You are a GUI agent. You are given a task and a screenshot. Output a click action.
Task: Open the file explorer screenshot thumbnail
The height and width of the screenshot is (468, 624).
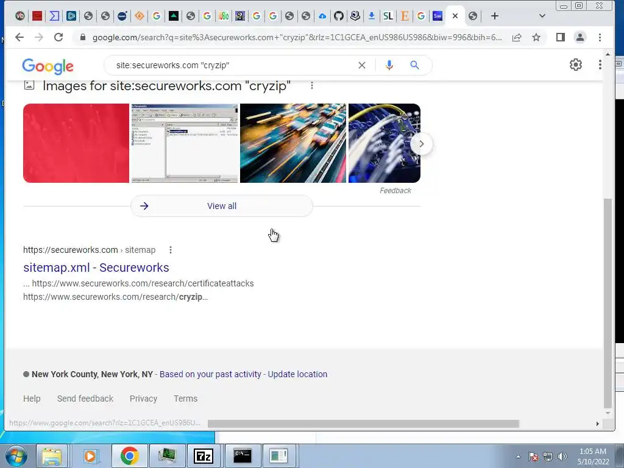click(x=185, y=143)
